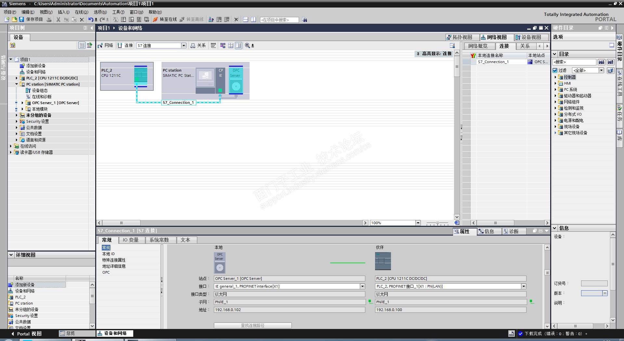
Task: Click the print icon in the main toolbar
Action: click(49, 20)
